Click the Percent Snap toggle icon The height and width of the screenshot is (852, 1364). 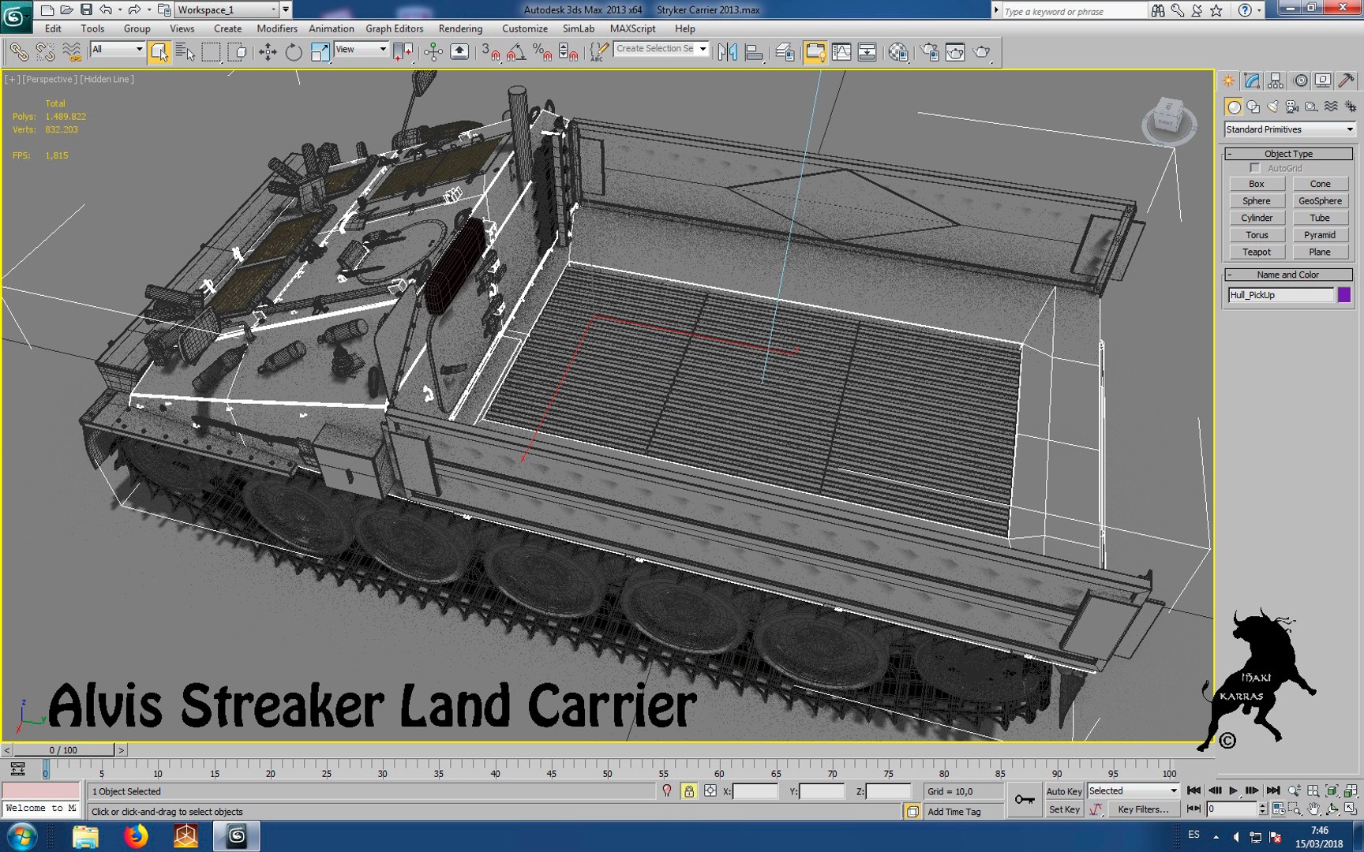coord(542,52)
